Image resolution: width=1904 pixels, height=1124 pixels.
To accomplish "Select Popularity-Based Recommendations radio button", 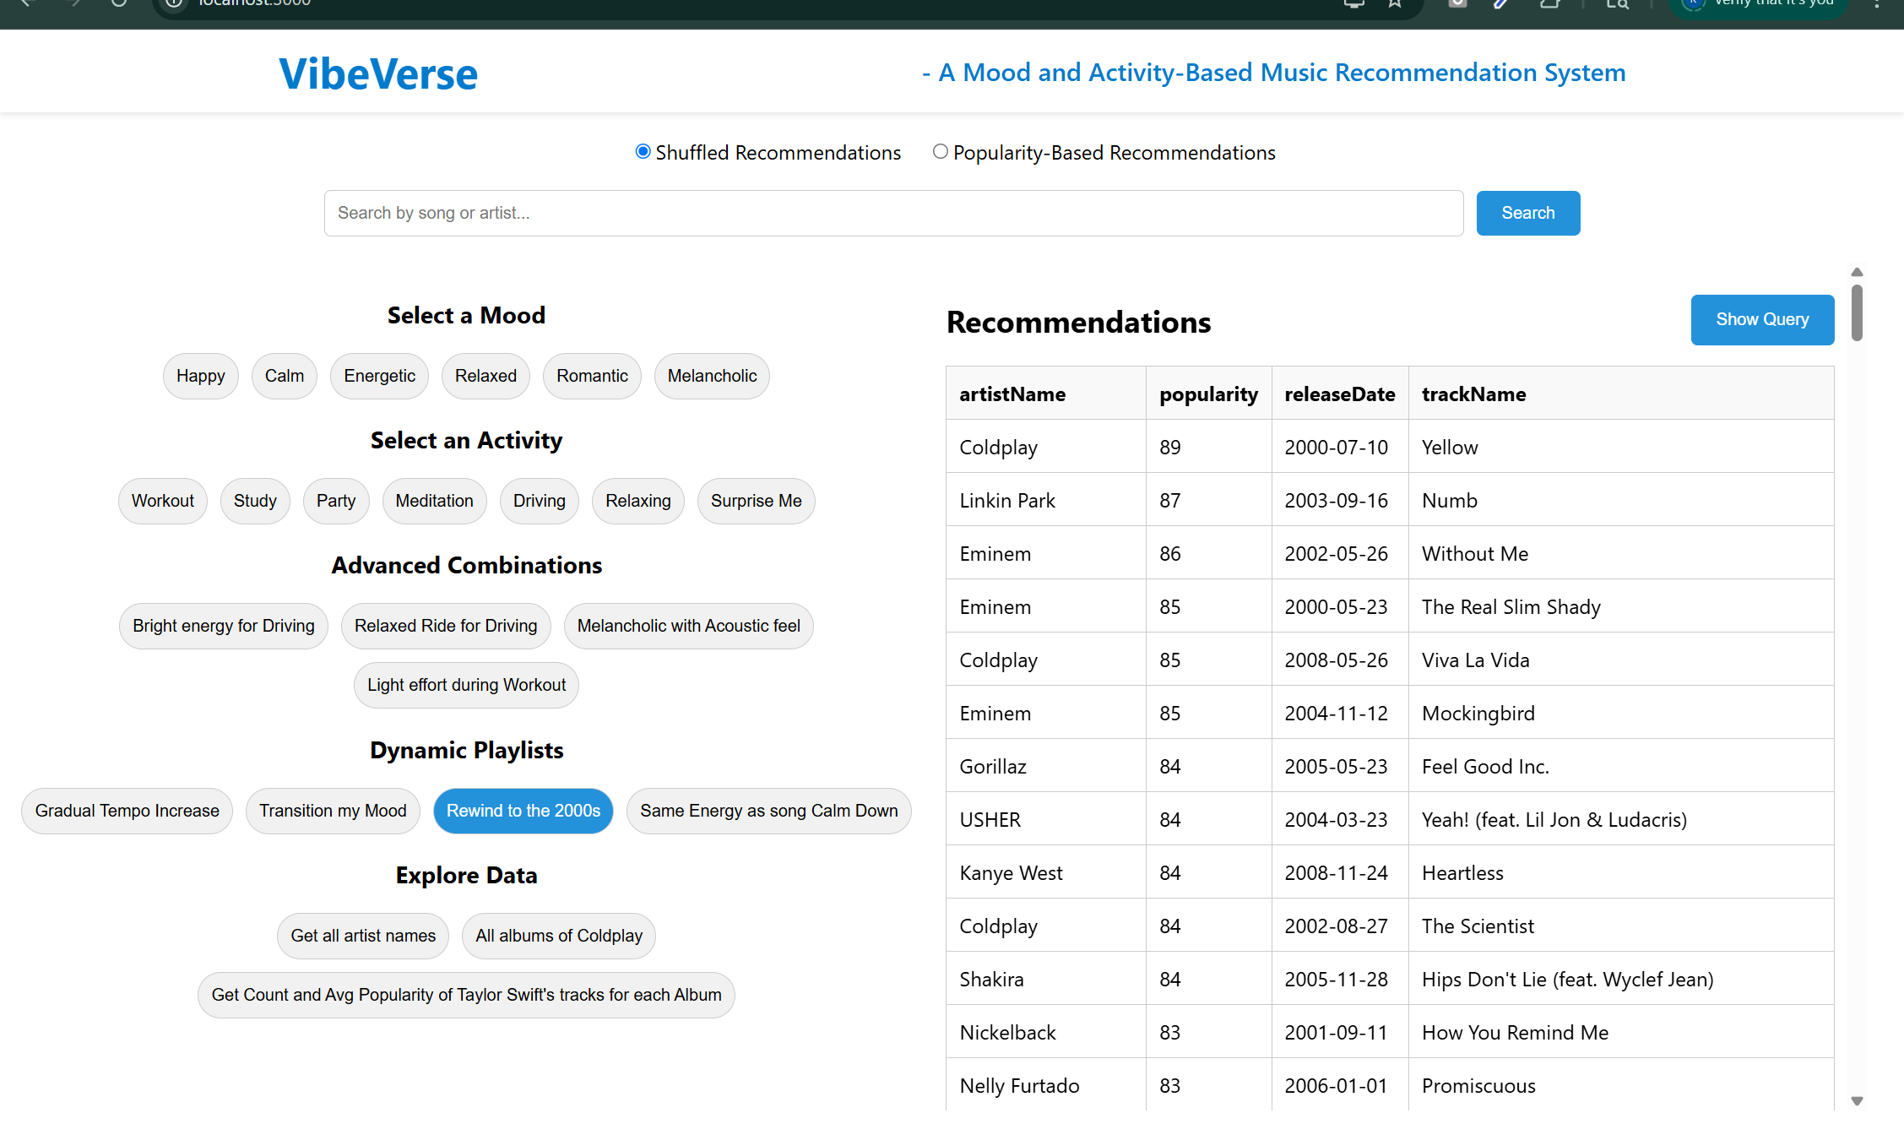I will [940, 152].
